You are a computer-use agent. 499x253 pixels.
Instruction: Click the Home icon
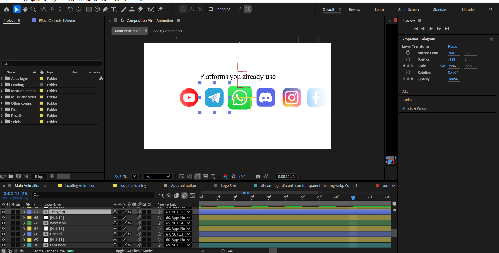point(7,9)
